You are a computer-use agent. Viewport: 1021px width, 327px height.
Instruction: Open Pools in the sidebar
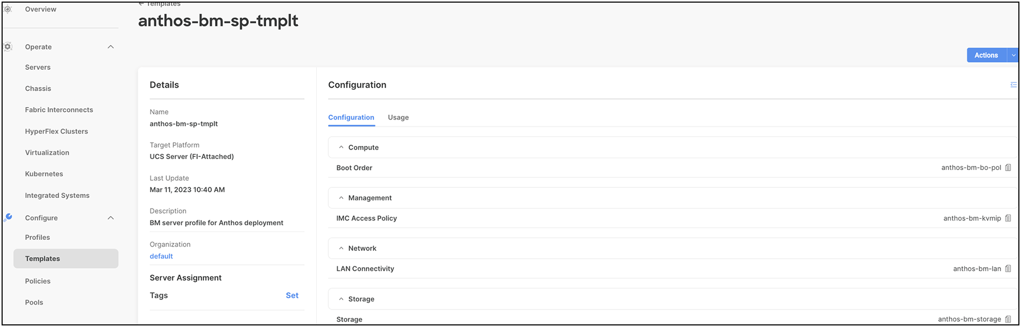(x=34, y=302)
